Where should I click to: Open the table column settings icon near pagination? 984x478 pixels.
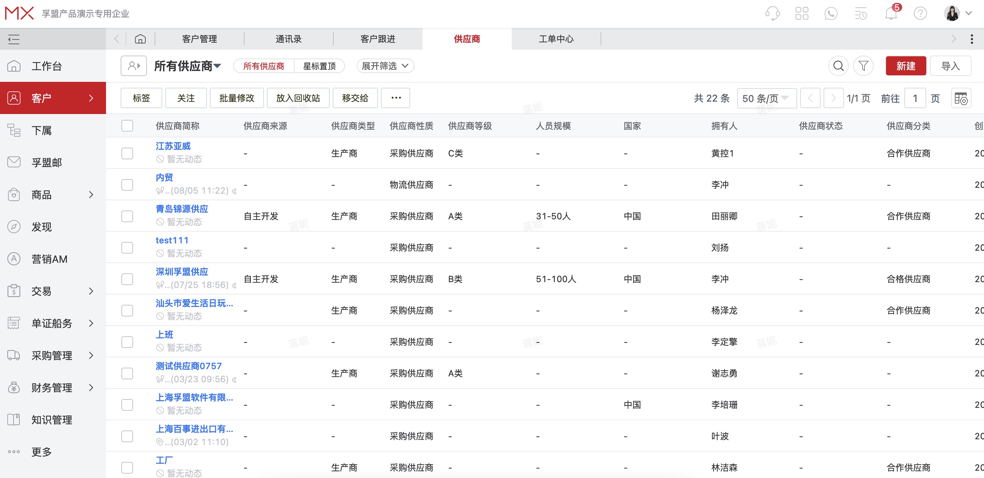pyautogui.click(x=961, y=98)
